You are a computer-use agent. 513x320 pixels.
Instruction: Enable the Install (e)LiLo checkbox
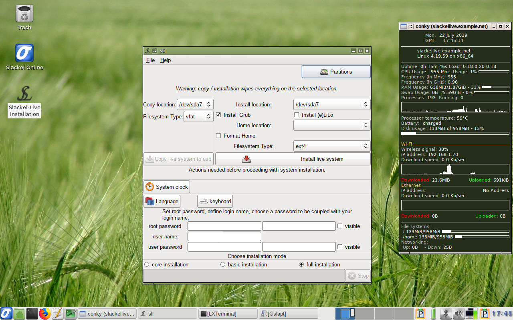297,115
